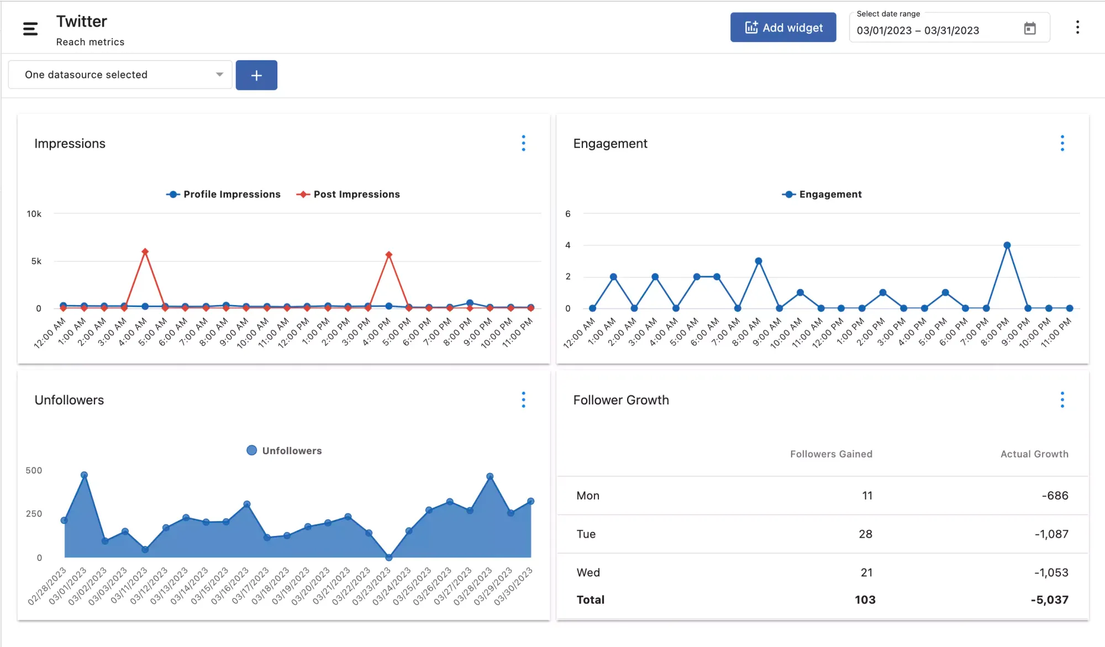The width and height of the screenshot is (1105, 647).
Task: Open Follower Growth widget options menu
Action: click(x=1062, y=400)
